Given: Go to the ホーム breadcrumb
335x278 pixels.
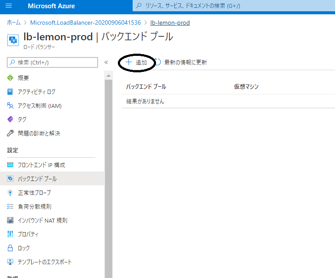Looking at the screenshot, I should pyautogui.click(x=14, y=23).
